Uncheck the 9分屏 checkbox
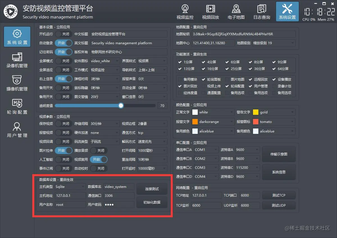337x238 pixels. (x=274, y=62)
